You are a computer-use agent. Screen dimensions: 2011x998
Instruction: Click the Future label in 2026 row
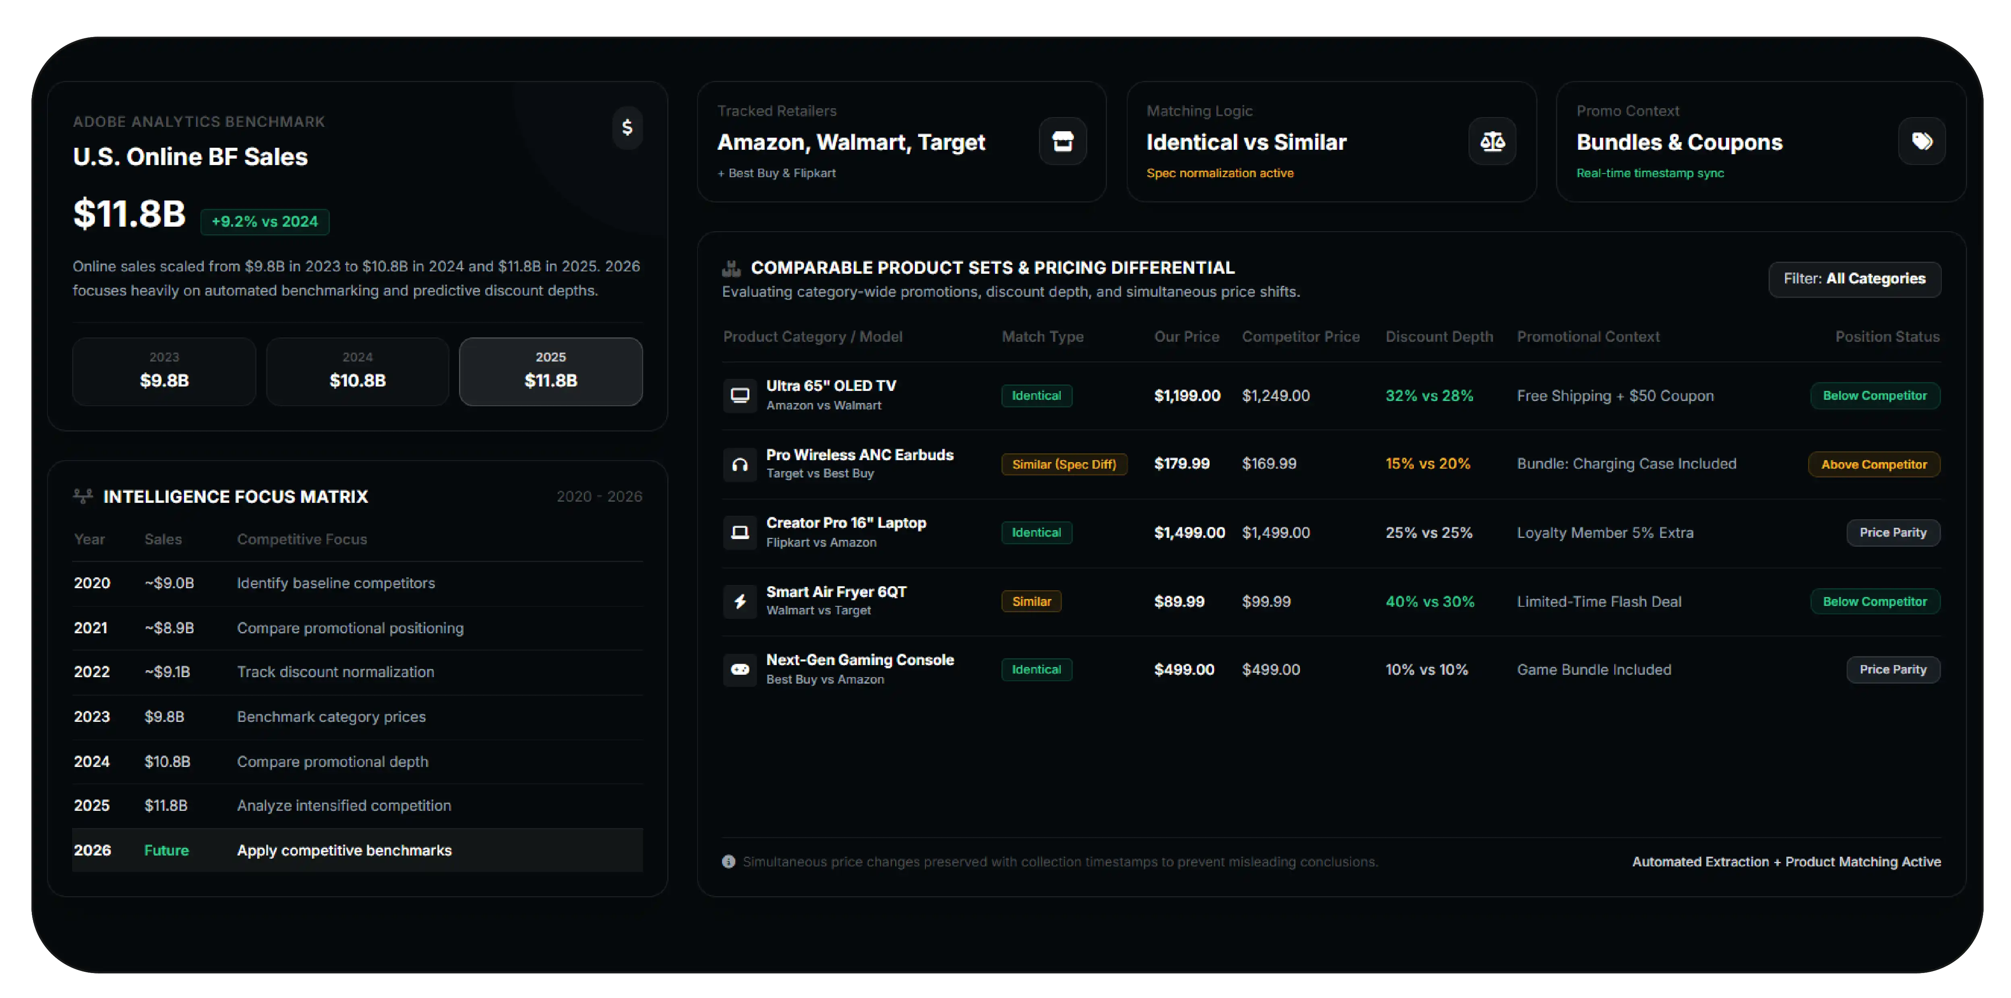pos(166,850)
